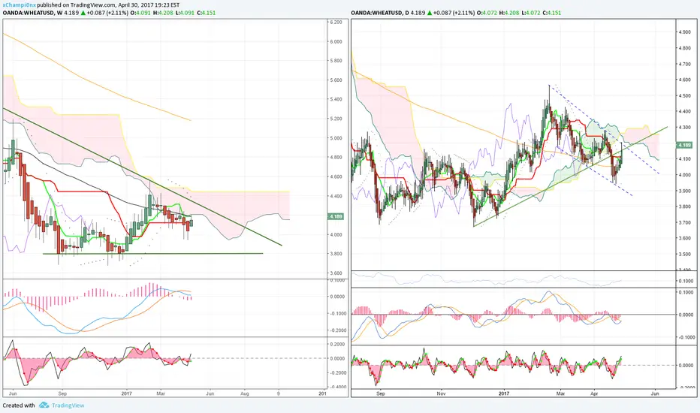Click the 5.000 label on the weekly price axis
This screenshot has height=413, width=700.
pos(336,138)
